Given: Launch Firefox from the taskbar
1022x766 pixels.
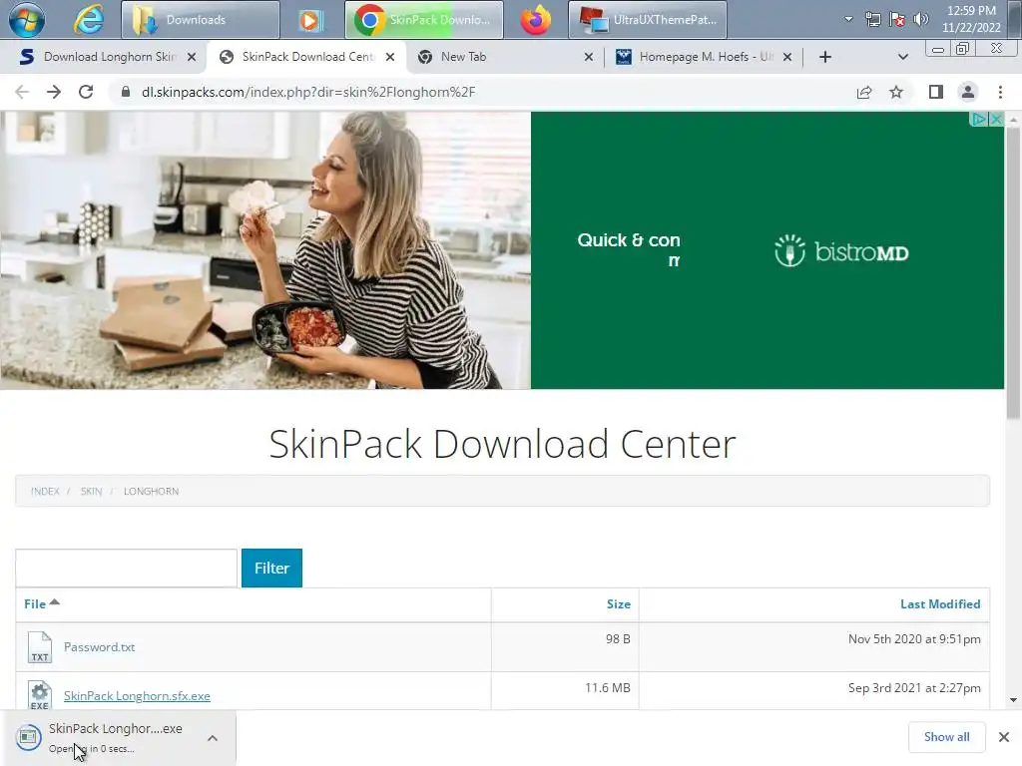Looking at the screenshot, I should (535, 20).
